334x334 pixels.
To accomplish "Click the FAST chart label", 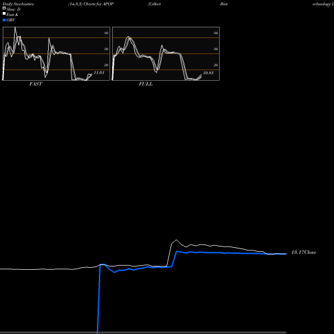I will (x=35, y=84).
